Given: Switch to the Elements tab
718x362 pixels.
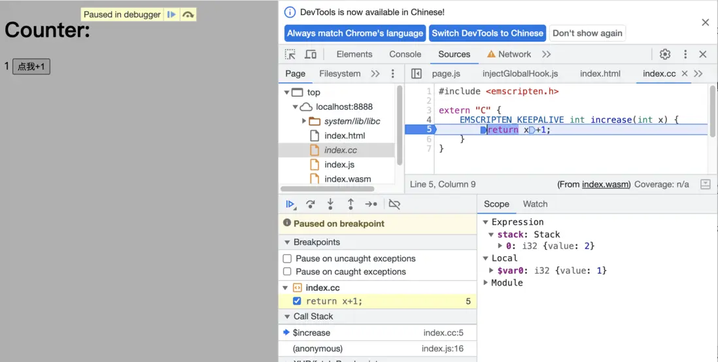Looking at the screenshot, I should coord(354,54).
